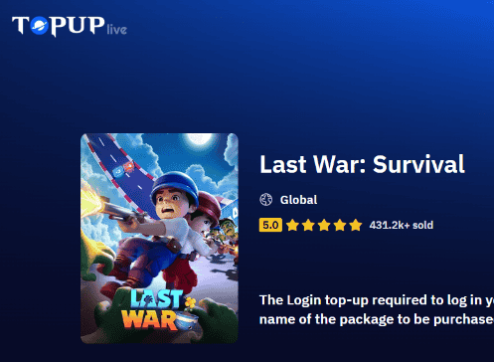Select the "Last War: Survival" heading
The width and height of the screenshot is (494, 362).
362,164
